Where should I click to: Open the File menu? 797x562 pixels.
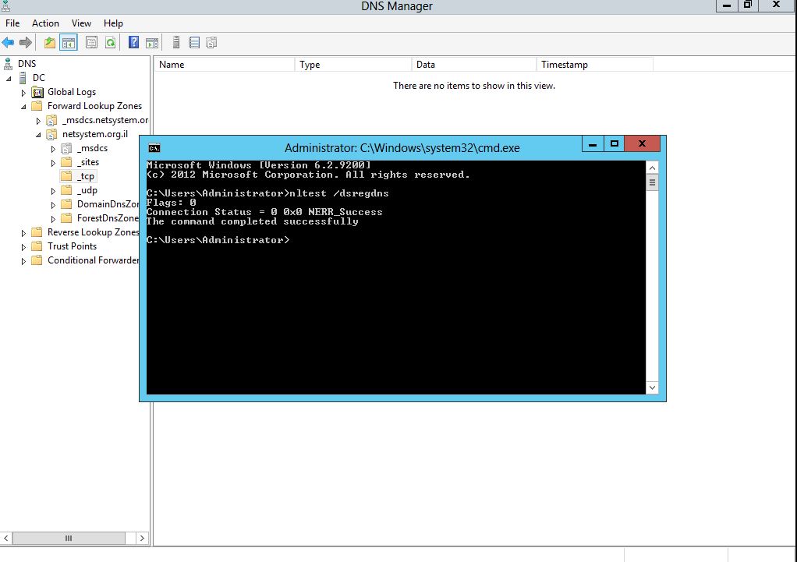[12, 23]
